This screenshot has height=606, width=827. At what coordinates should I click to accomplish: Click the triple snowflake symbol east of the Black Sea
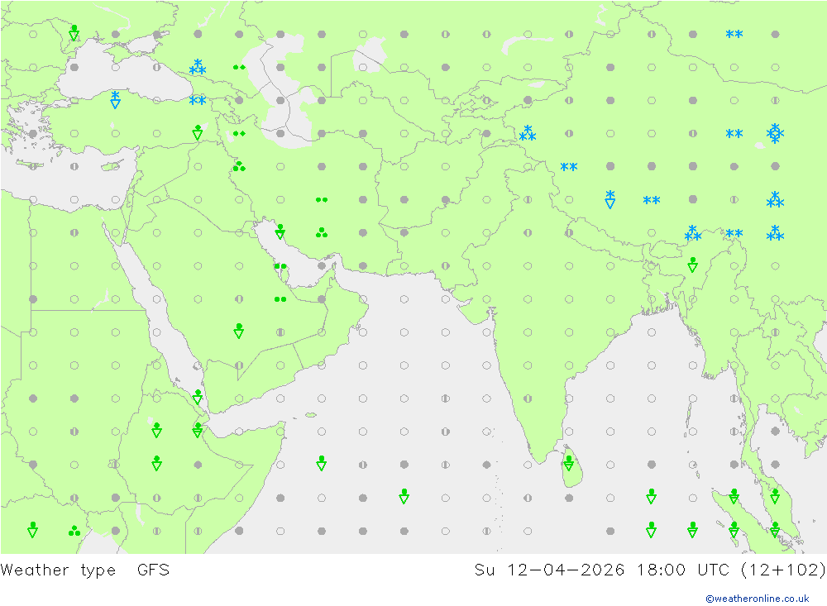tap(198, 68)
